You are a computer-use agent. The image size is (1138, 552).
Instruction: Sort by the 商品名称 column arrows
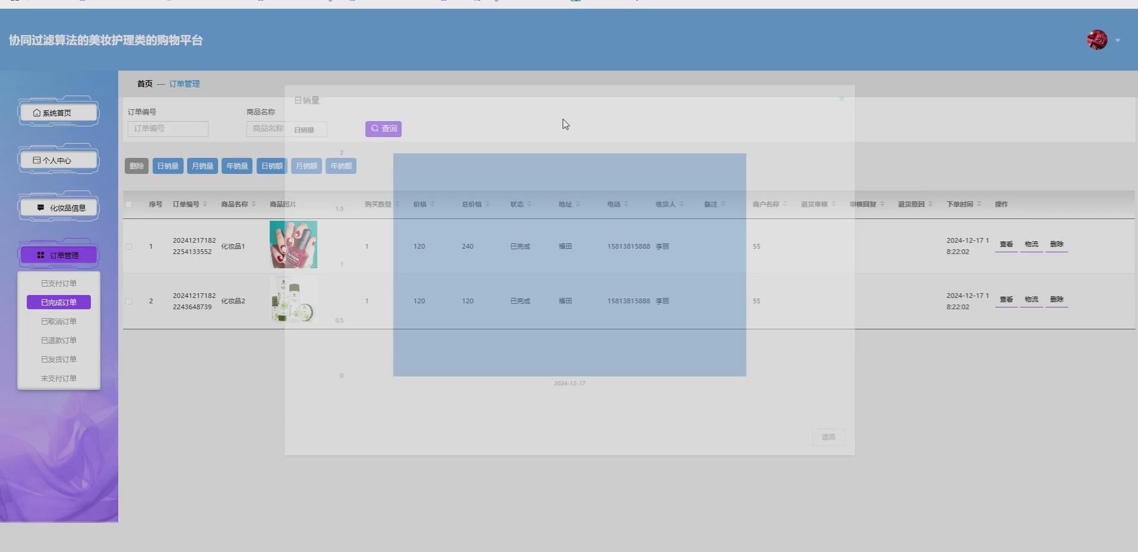[x=254, y=204]
